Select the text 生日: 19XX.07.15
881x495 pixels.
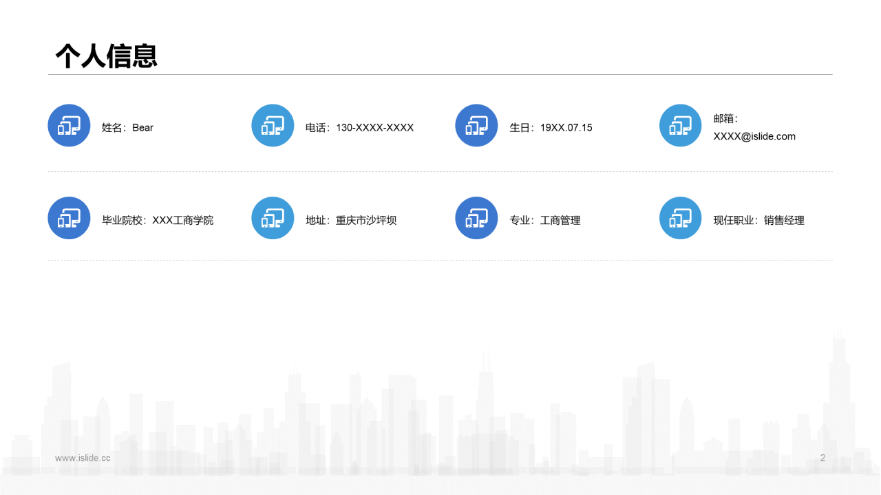point(551,128)
